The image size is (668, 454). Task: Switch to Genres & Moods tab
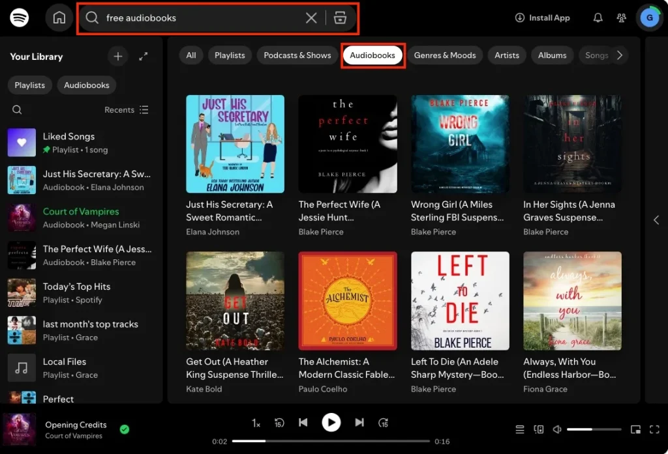click(x=445, y=55)
